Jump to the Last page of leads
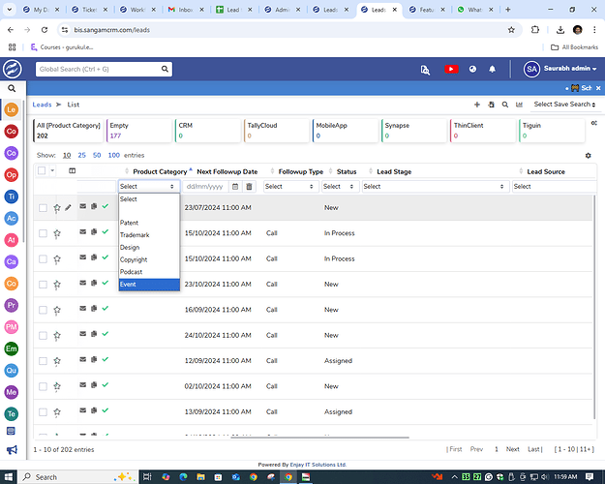The width and height of the screenshot is (605, 484). [533, 449]
